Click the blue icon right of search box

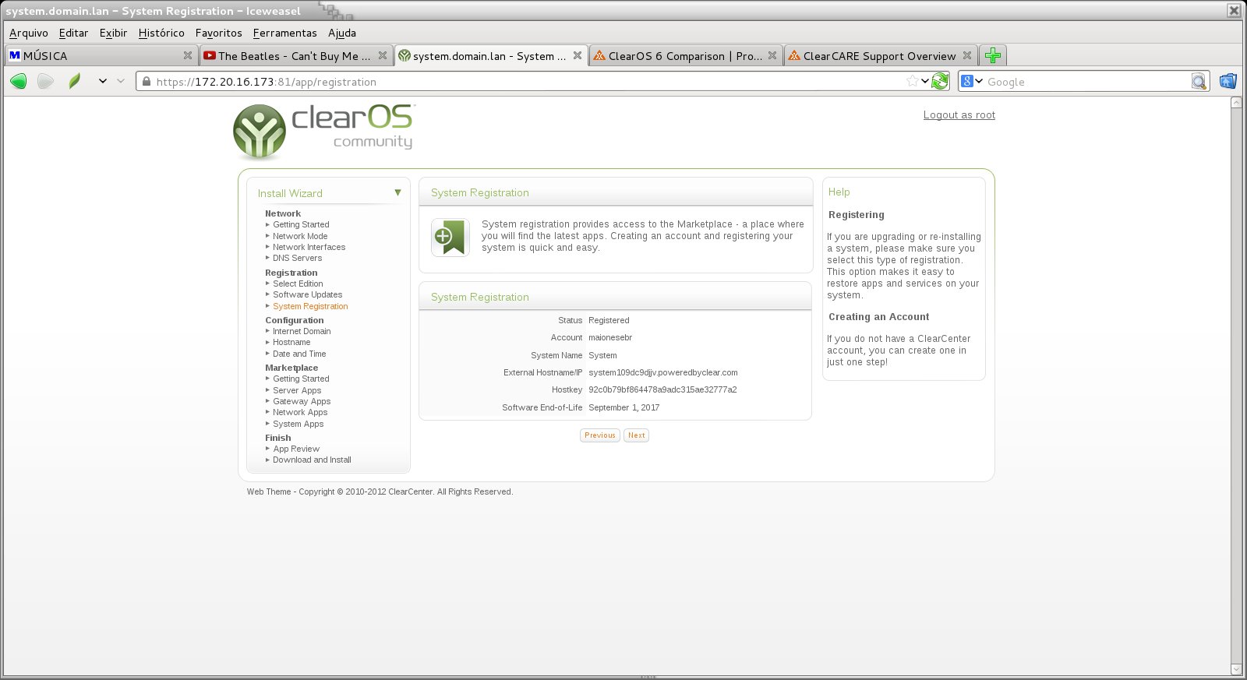point(1228,81)
